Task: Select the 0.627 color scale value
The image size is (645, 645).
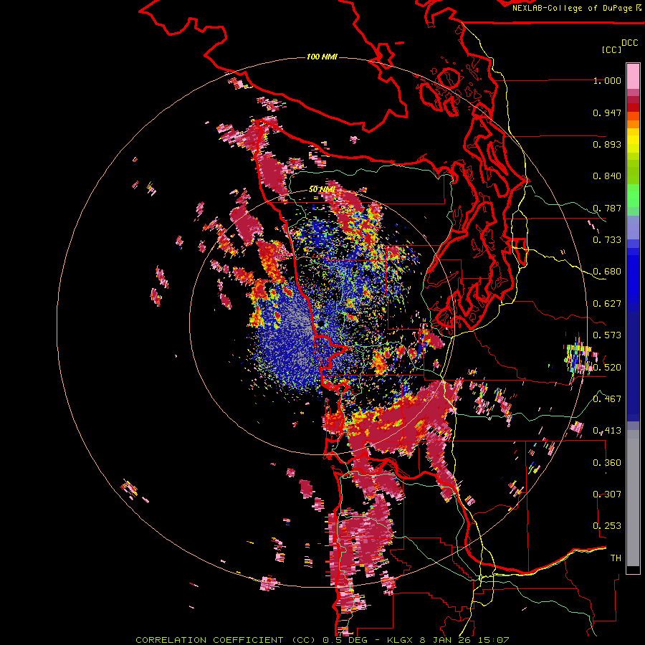Action: tap(607, 304)
